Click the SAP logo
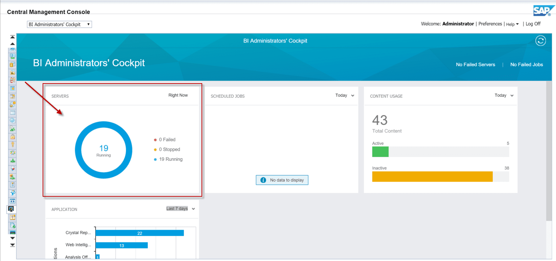556x261 pixels. (544, 11)
